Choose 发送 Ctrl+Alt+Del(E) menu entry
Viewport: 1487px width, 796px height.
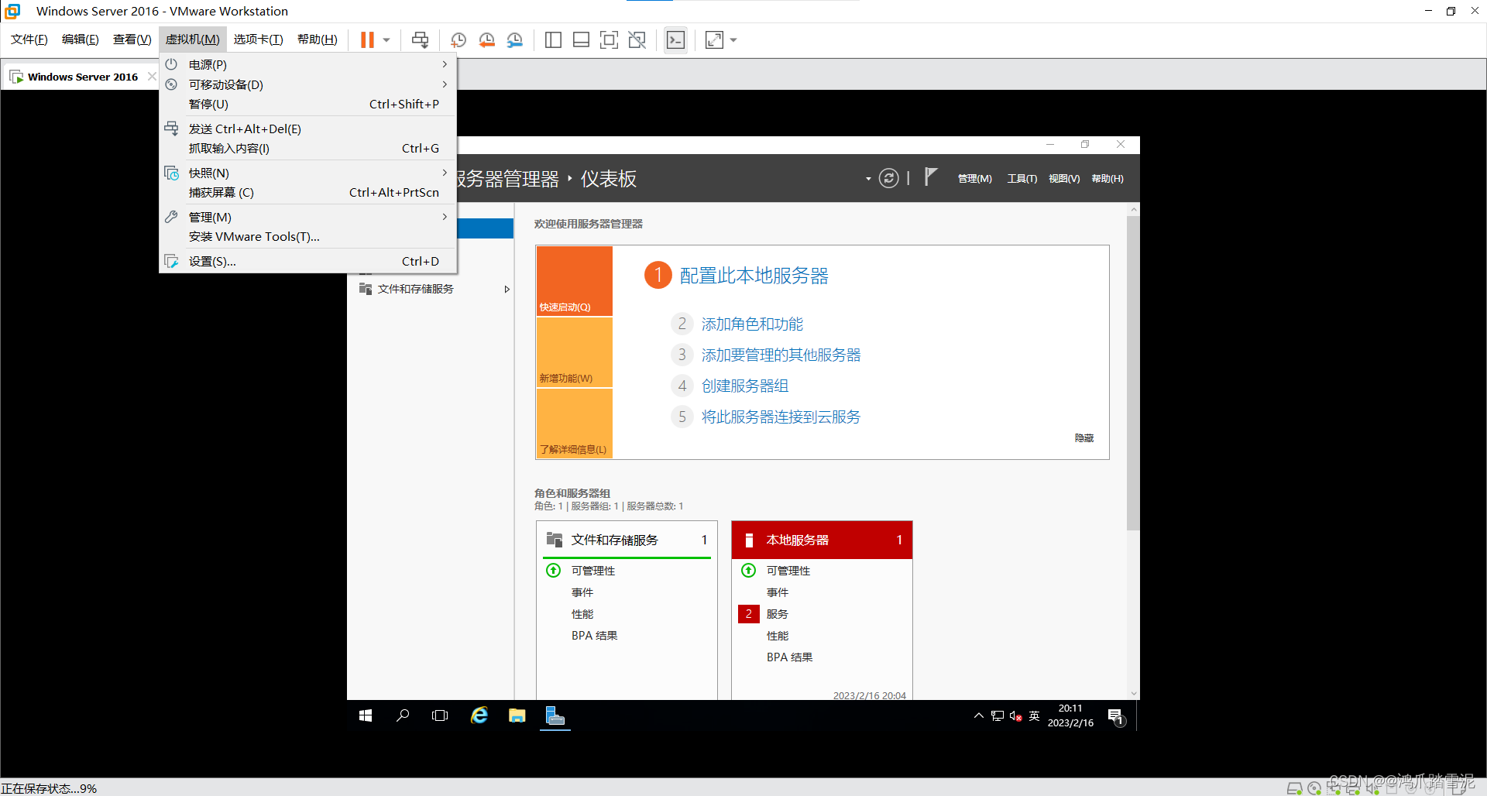[307, 129]
